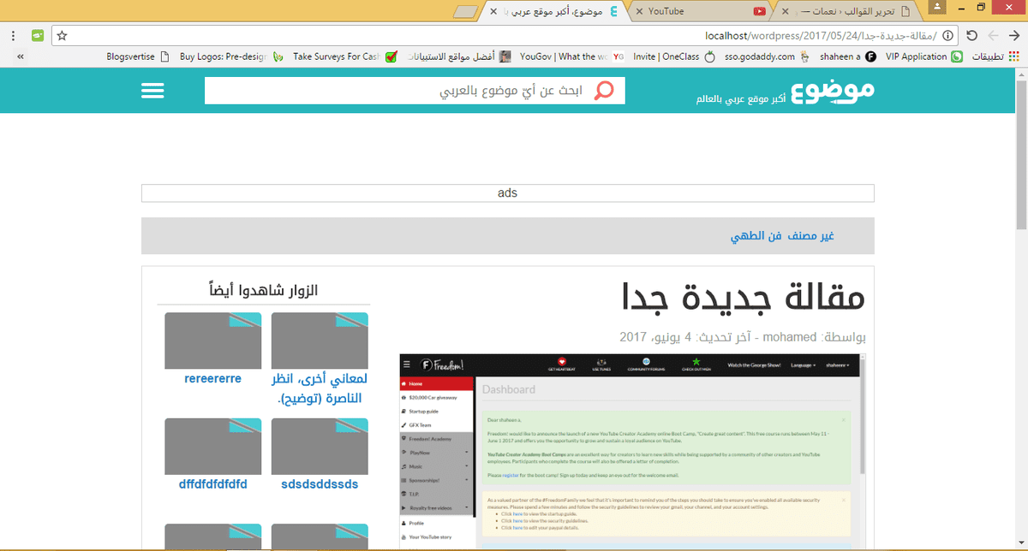Show hidden bookmarks via the overflow chevron

tap(20, 57)
